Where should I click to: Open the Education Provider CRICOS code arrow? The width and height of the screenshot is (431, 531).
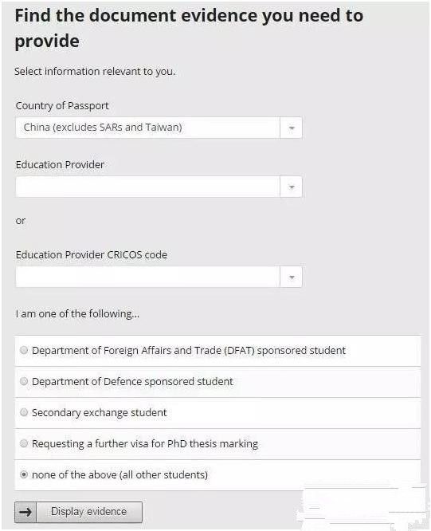[x=292, y=277]
